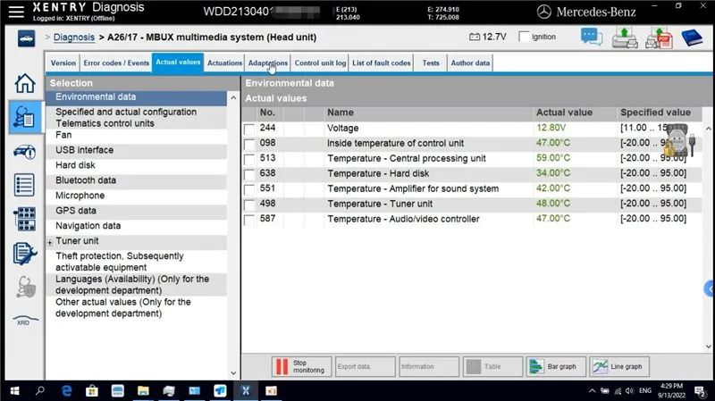Select Hard disk in Selection list

click(x=136, y=165)
